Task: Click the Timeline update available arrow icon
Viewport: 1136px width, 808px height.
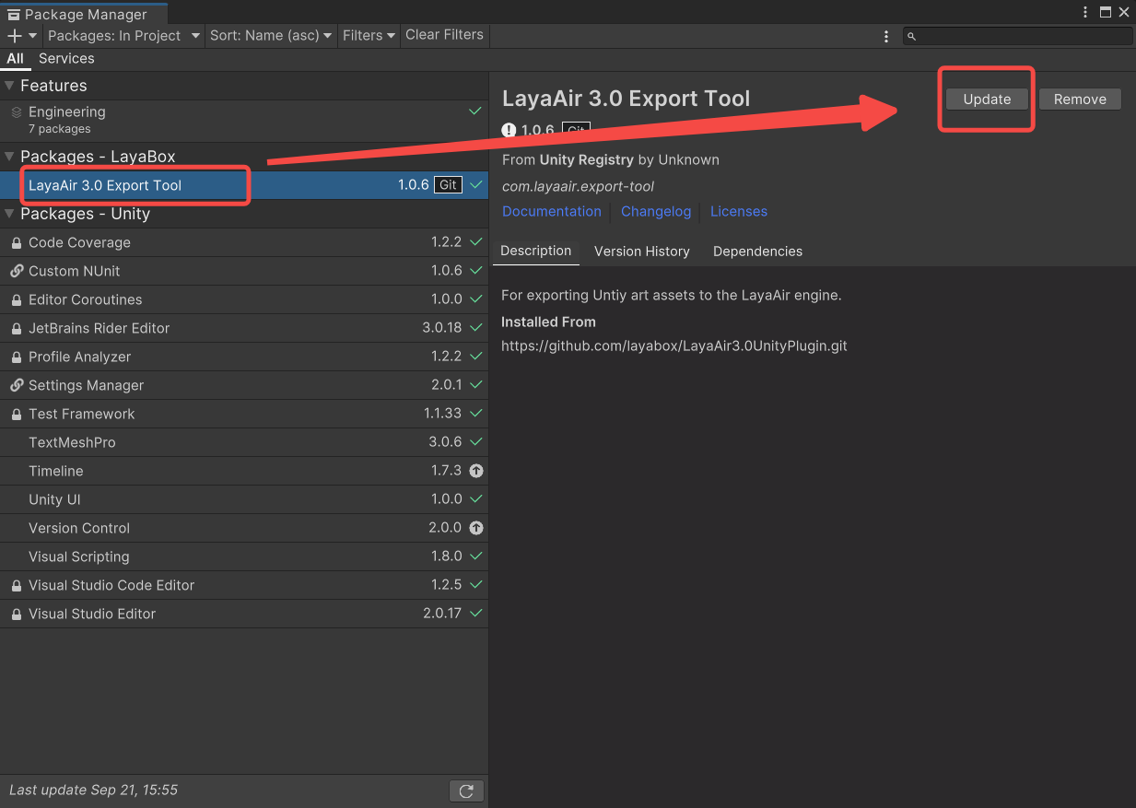Action: [475, 471]
